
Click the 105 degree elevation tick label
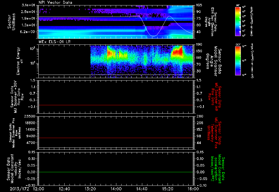(199, 5)
